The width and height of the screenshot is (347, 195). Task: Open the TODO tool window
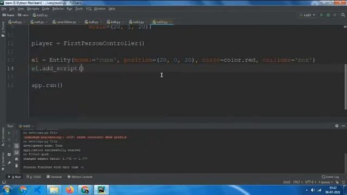point(34,177)
